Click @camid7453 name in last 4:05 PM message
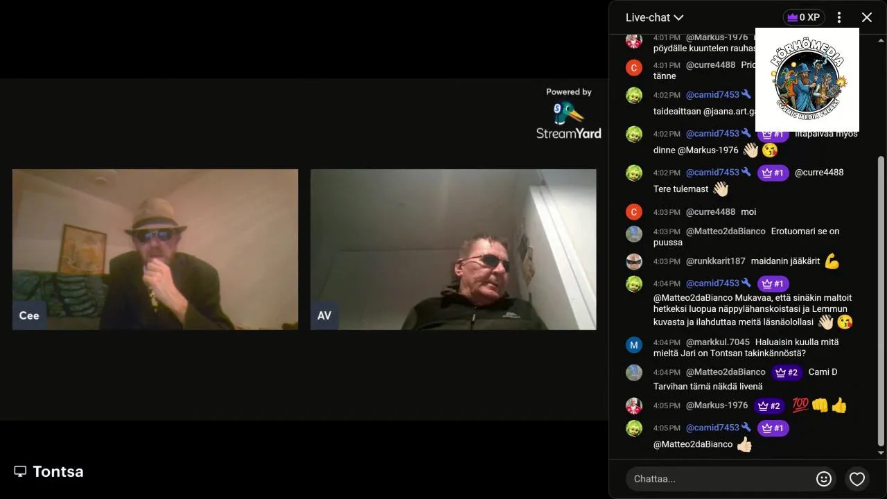Viewport: 887px width, 499px height. tap(712, 428)
